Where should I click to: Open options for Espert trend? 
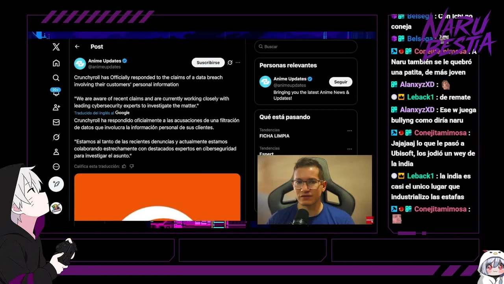coord(350,149)
